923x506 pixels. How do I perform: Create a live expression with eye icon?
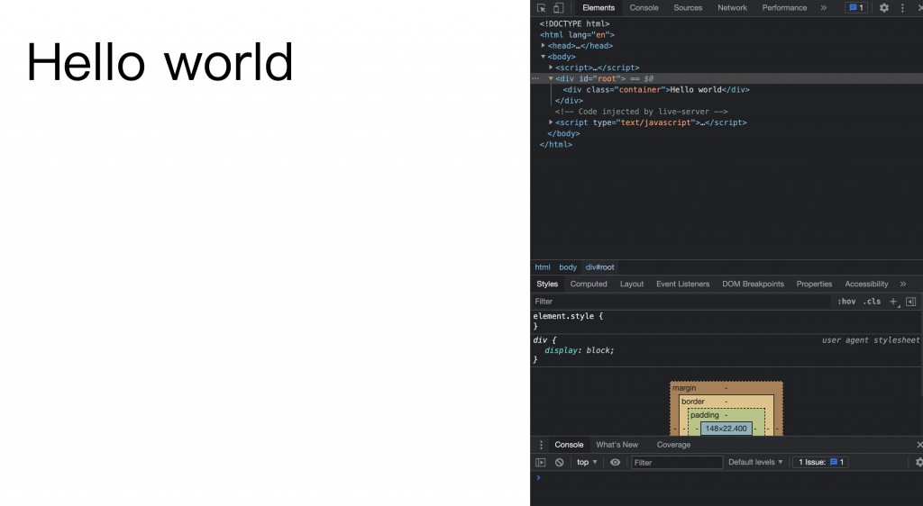coord(615,463)
